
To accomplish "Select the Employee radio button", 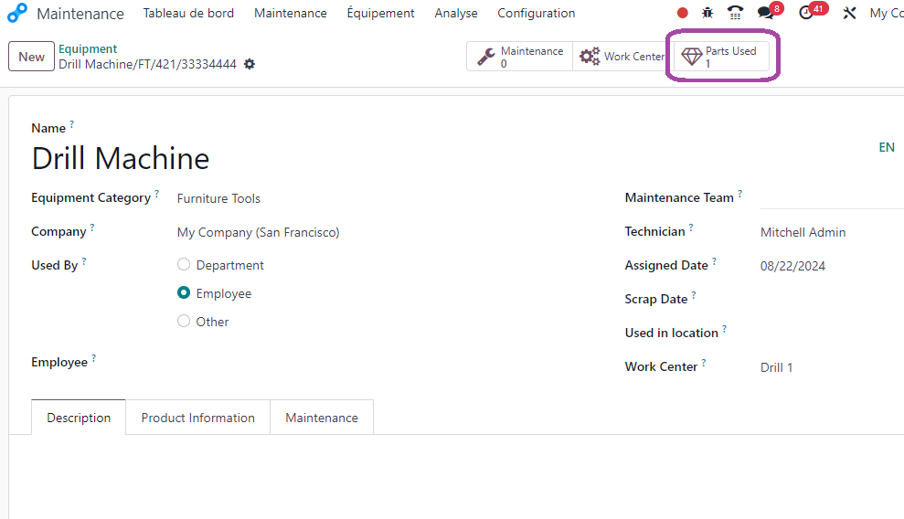I will (184, 292).
